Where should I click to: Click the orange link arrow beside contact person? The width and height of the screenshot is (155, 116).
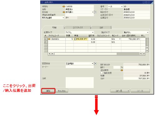(64, 12)
